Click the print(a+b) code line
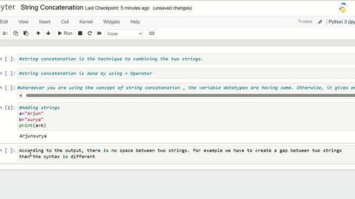 (x=33, y=125)
